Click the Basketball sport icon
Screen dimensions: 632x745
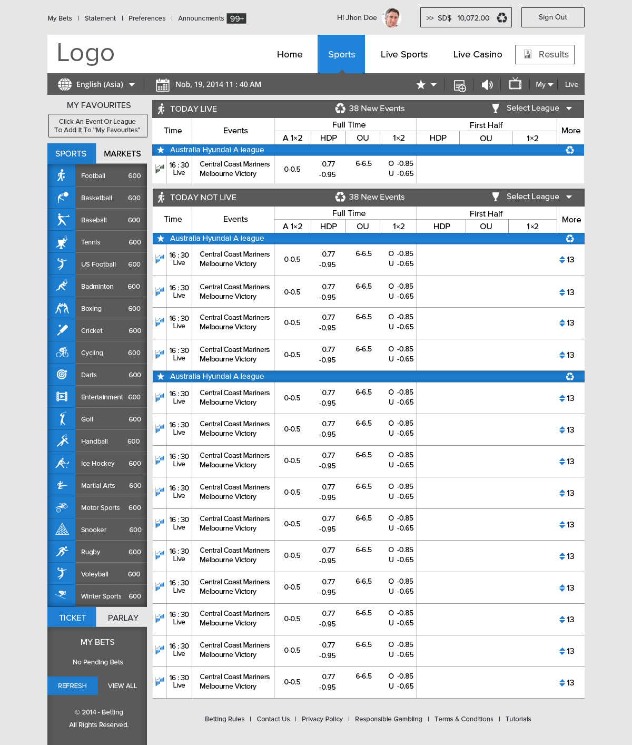click(x=62, y=198)
